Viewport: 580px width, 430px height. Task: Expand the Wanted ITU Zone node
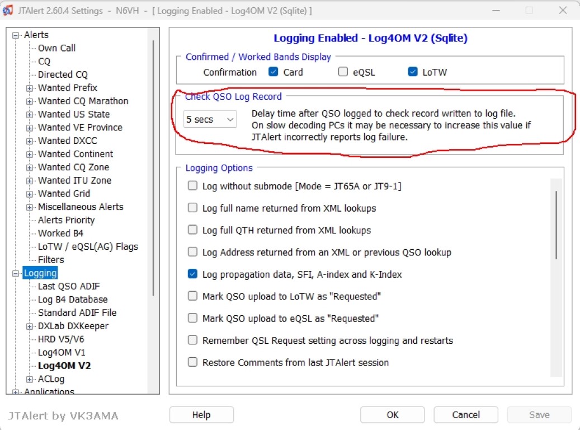(x=29, y=181)
